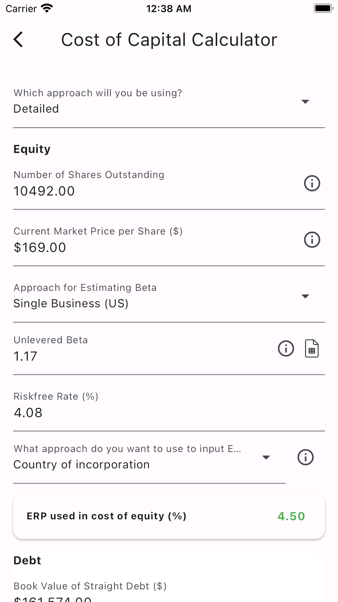Tap the ERP used in cost of equity card
The image size is (338, 602).
169,516
